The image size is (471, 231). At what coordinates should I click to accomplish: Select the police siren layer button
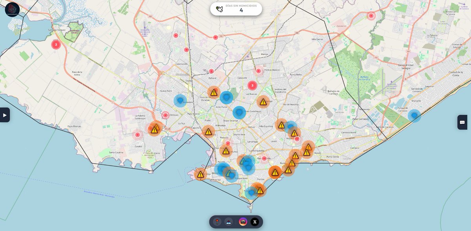pos(229,222)
